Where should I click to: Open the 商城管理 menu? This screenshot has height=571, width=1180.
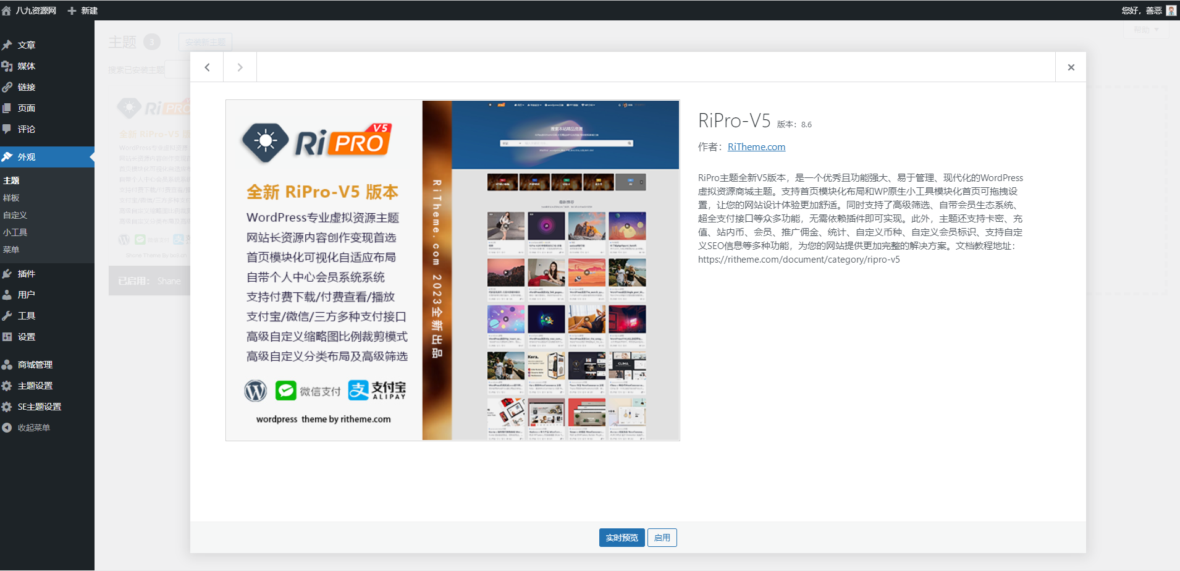35,365
